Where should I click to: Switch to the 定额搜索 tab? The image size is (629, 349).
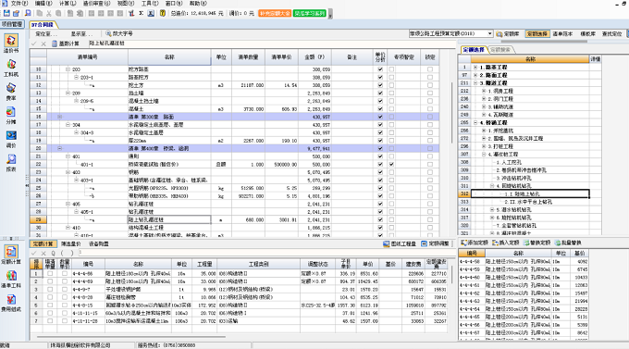[x=500, y=50]
